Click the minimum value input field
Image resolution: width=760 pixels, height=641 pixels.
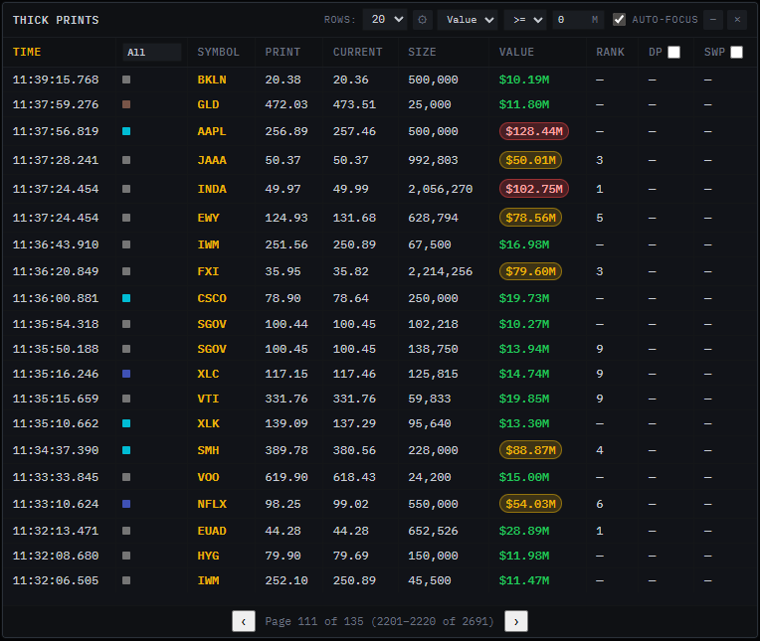coord(578,20)
